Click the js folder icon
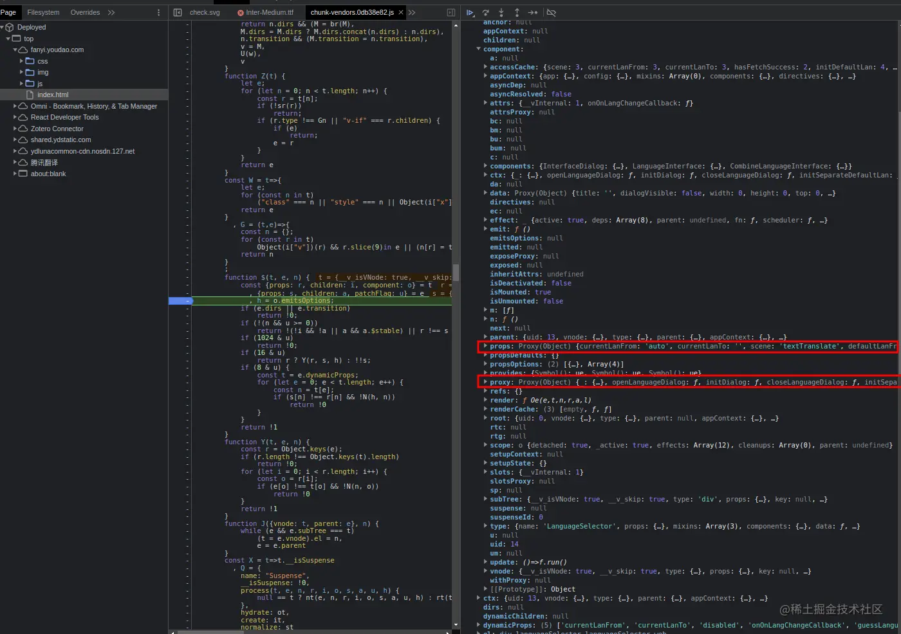The width and height of the screenshot is (901, 634). pyautogui.click(x=30, y=84)
